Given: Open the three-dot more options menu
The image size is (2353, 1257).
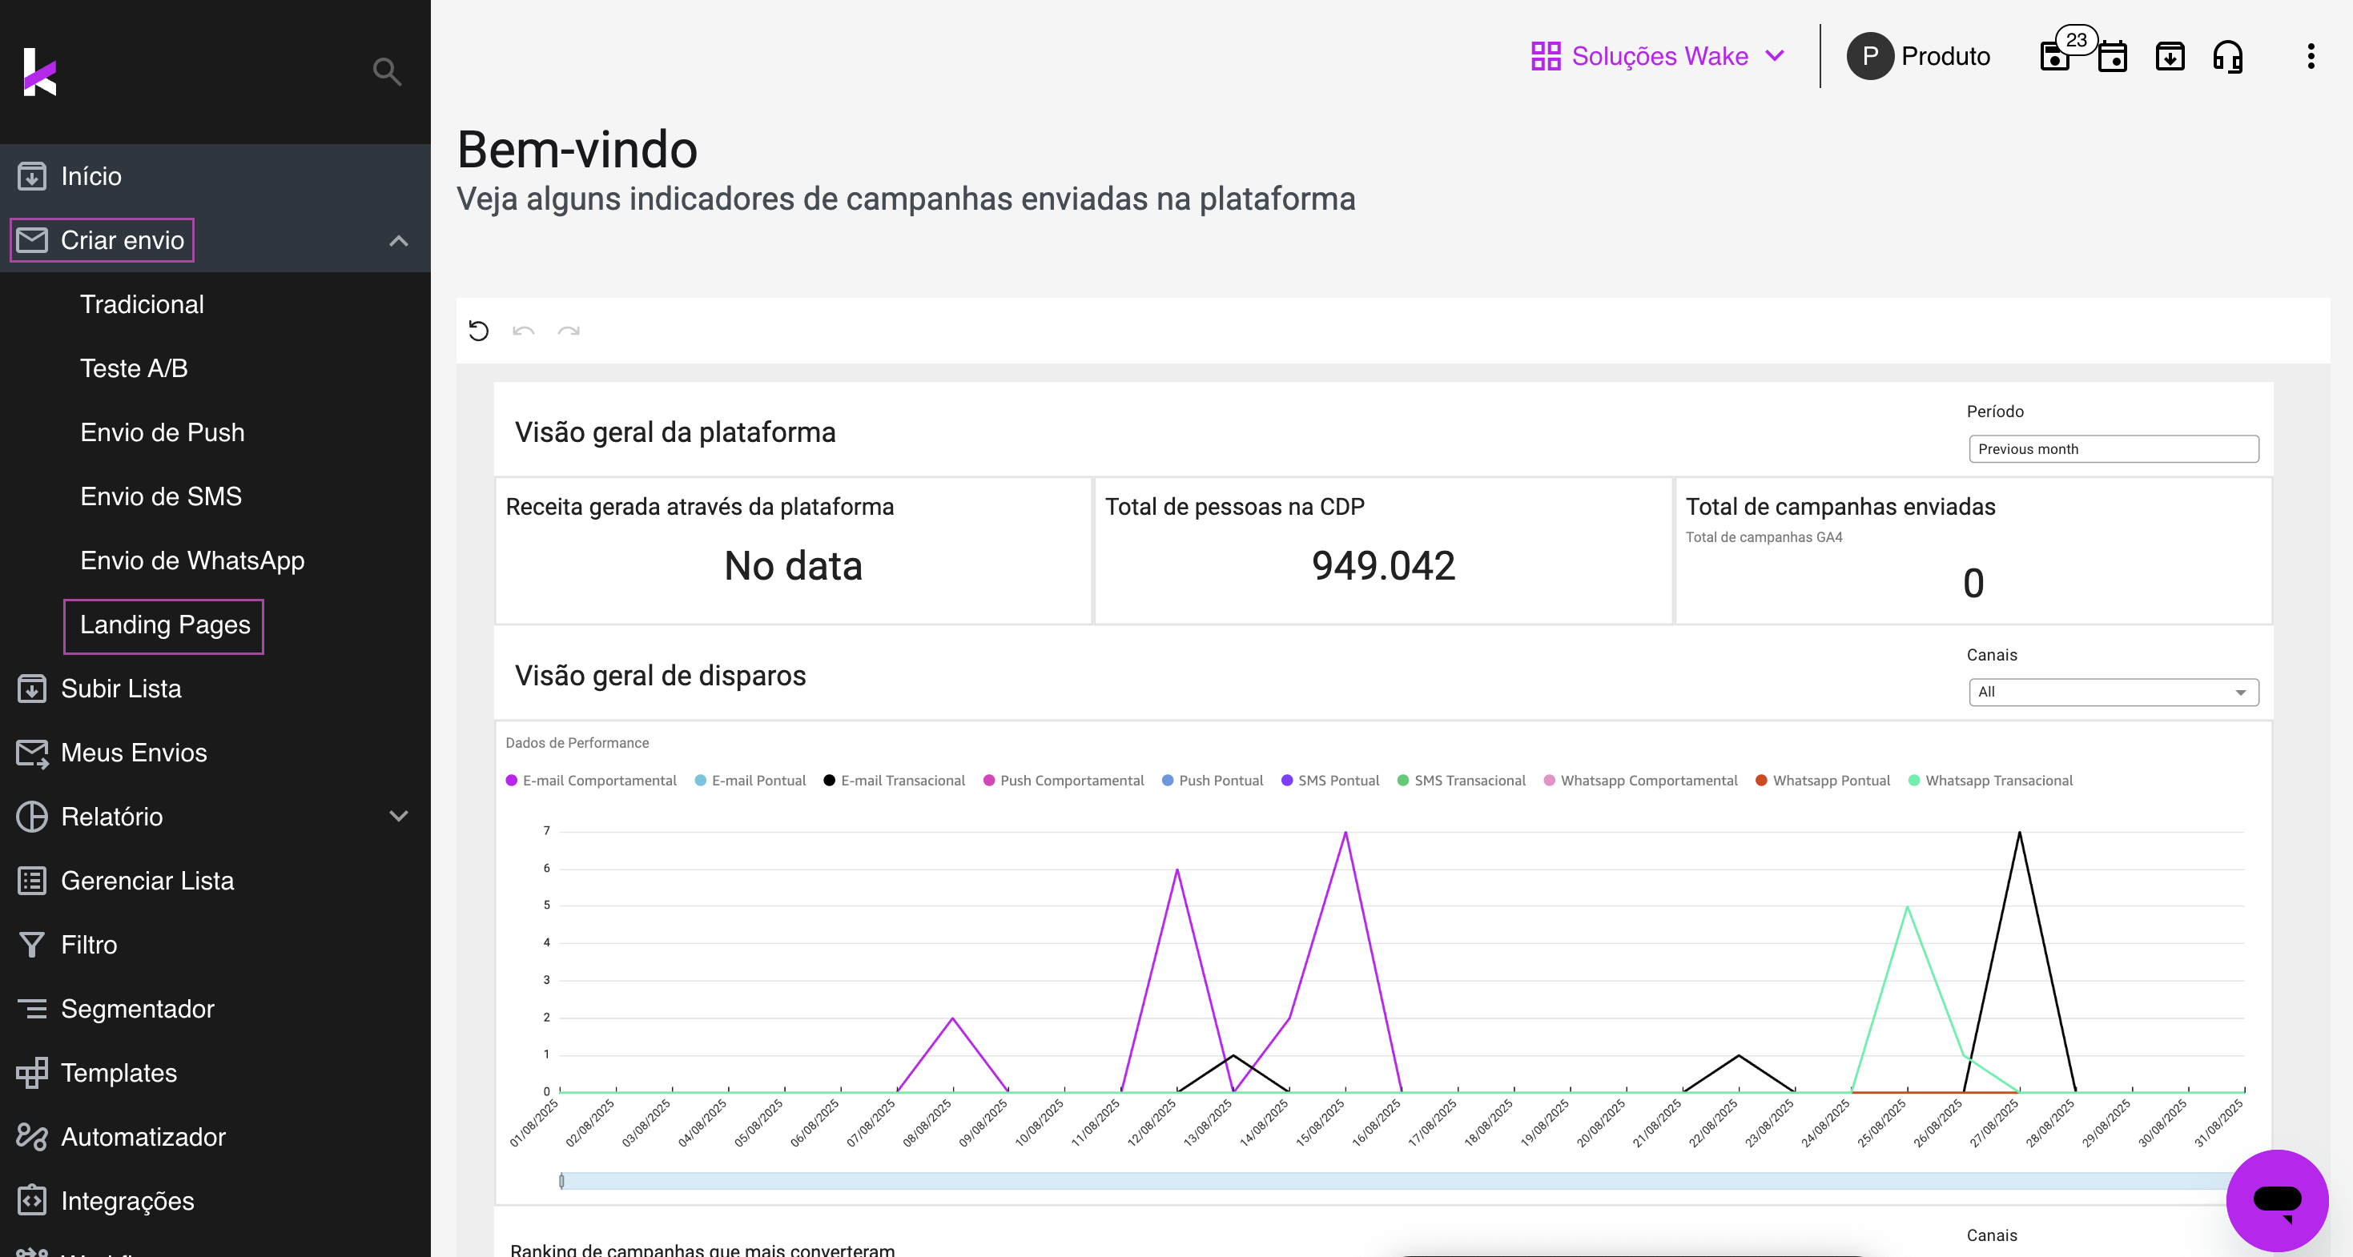Looking at the screenshot, I should coord(2311,57).
